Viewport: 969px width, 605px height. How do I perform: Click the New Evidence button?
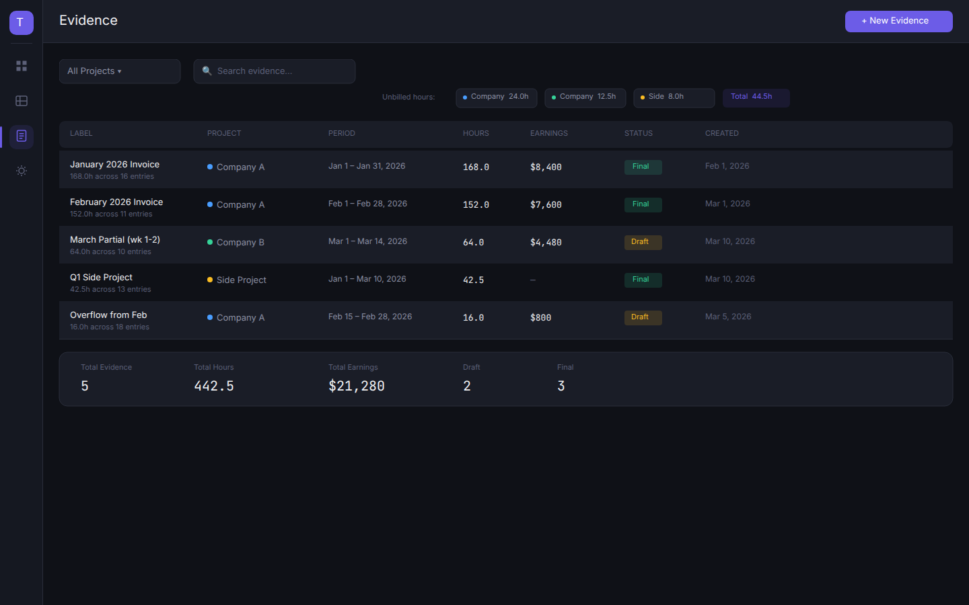pyautogui.click(x=898, y=21)
